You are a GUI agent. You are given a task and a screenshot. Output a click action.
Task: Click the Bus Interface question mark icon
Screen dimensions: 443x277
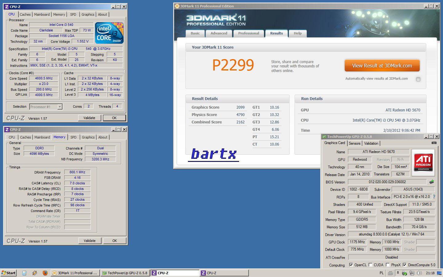coord(434,197)
